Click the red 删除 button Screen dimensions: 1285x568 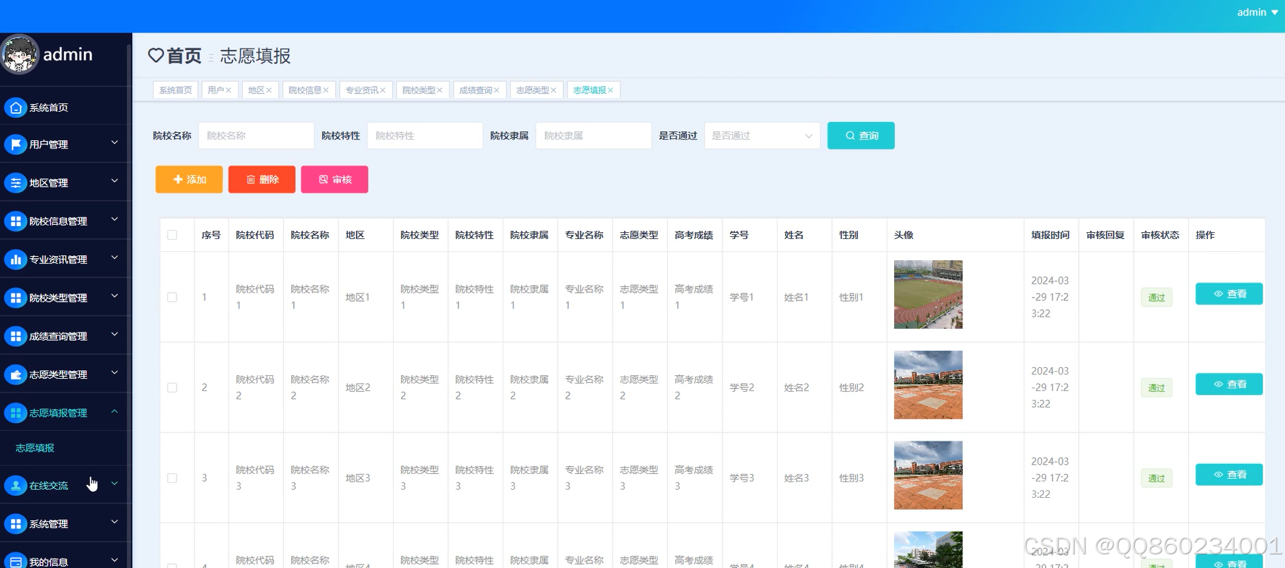pyautogui.click(x=262, y=180)
